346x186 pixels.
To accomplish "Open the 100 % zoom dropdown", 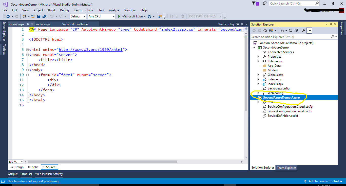I will click(22, 162).
